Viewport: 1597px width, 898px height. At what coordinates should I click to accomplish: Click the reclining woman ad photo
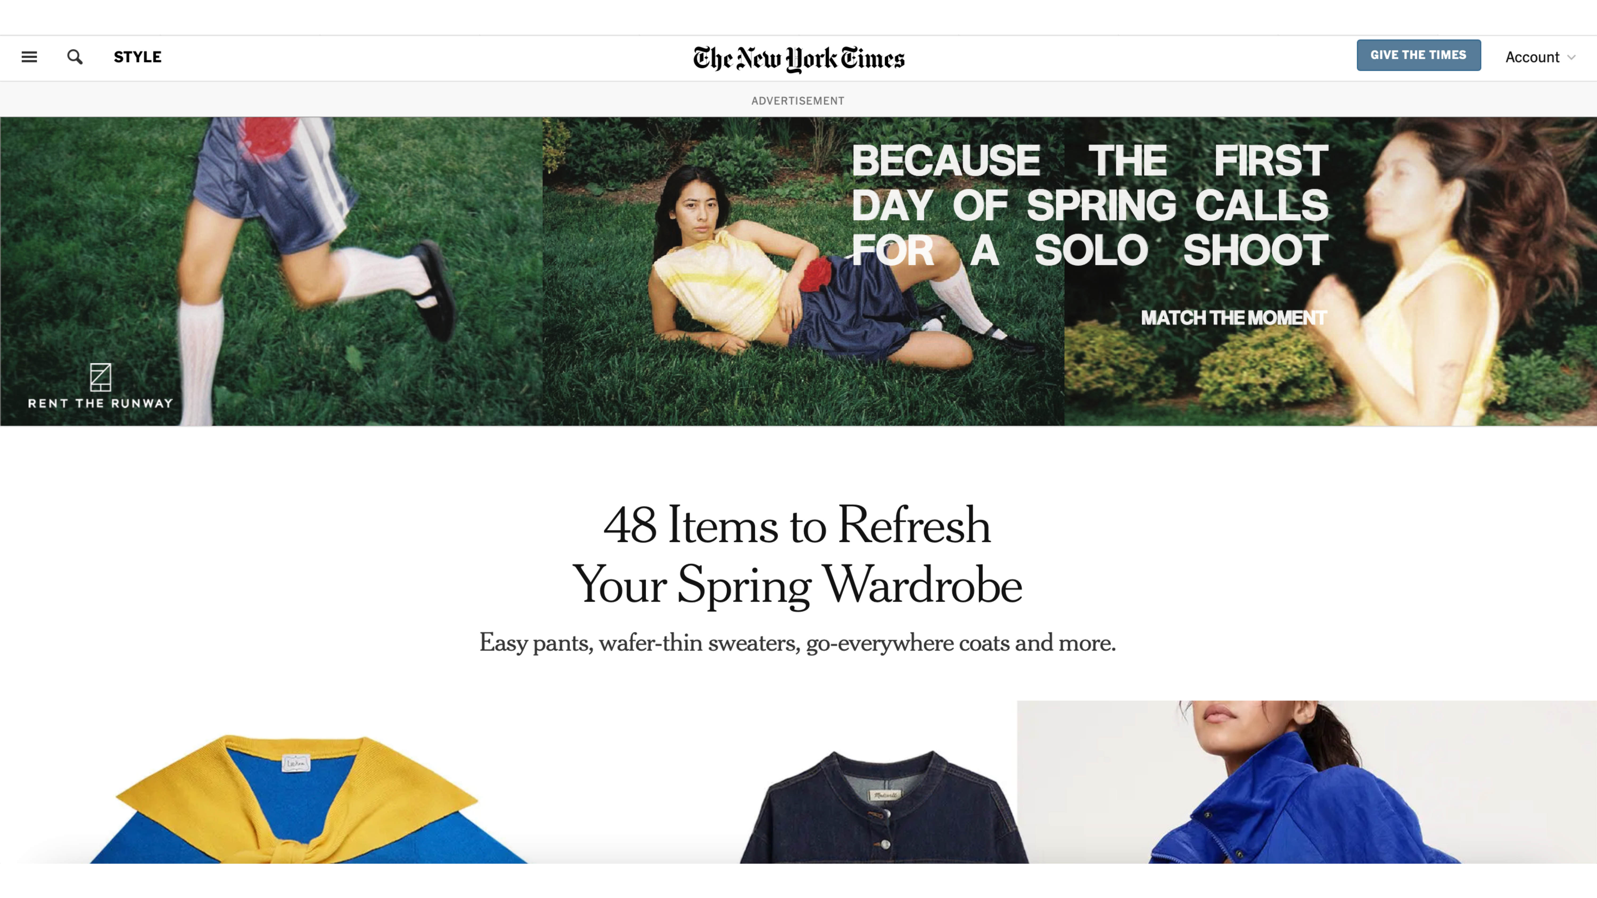(x=804, y=271)
